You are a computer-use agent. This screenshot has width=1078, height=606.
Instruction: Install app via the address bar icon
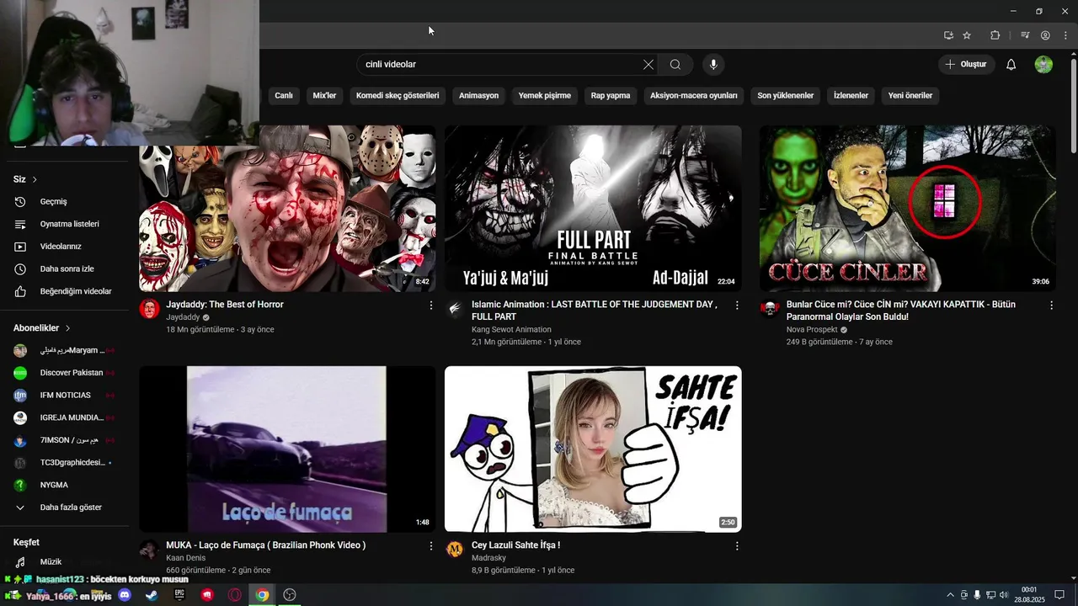click(948, 35)
